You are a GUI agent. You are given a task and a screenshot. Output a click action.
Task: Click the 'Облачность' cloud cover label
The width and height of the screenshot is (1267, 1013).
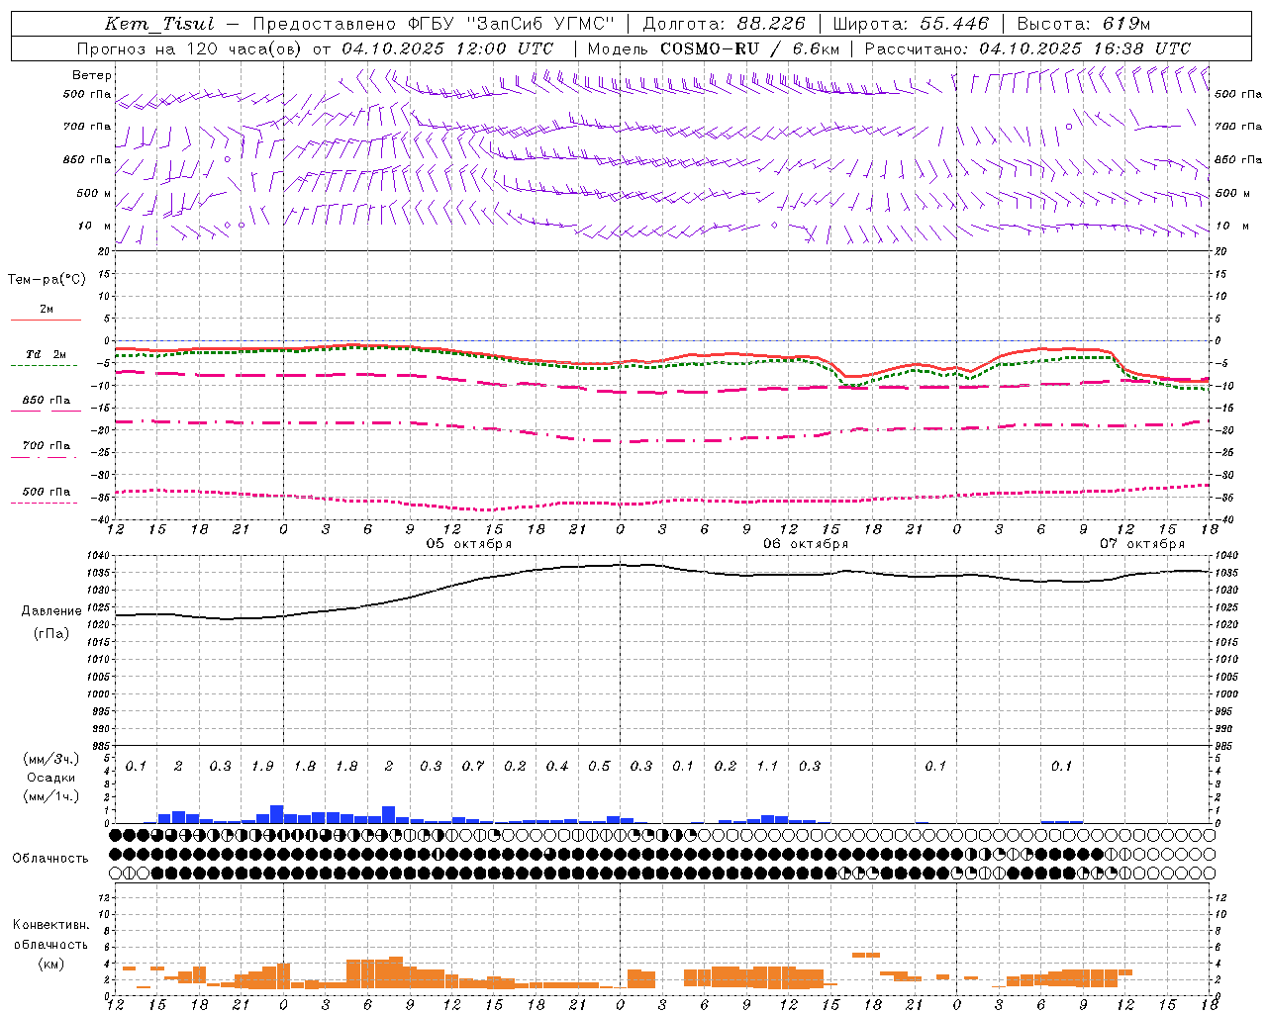click(50, 859)
